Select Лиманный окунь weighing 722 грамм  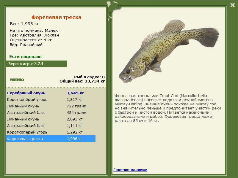pyautogui.click(x=51, y=106)
